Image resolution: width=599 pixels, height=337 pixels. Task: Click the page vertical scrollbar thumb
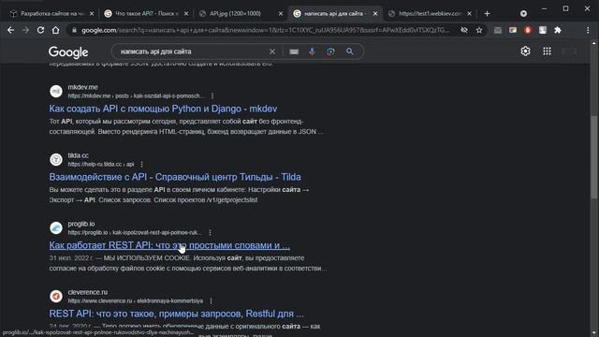(594, 156)
